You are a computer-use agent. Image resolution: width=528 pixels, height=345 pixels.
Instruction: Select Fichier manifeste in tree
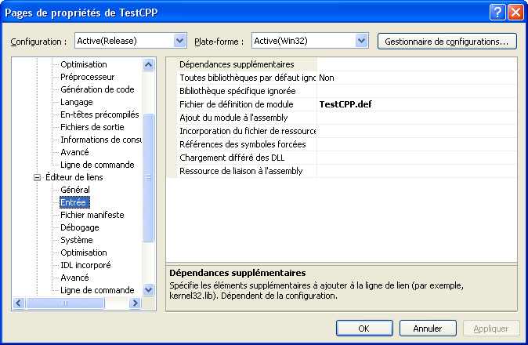pyautogui.click(x=92, y=215)
